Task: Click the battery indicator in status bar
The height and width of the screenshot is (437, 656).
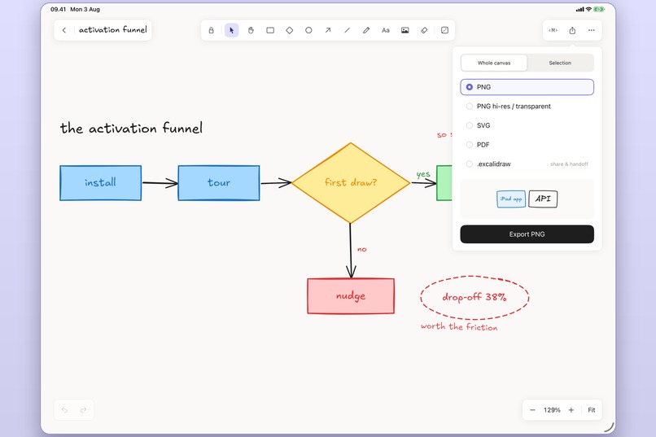Action: (x=599, y=9)
